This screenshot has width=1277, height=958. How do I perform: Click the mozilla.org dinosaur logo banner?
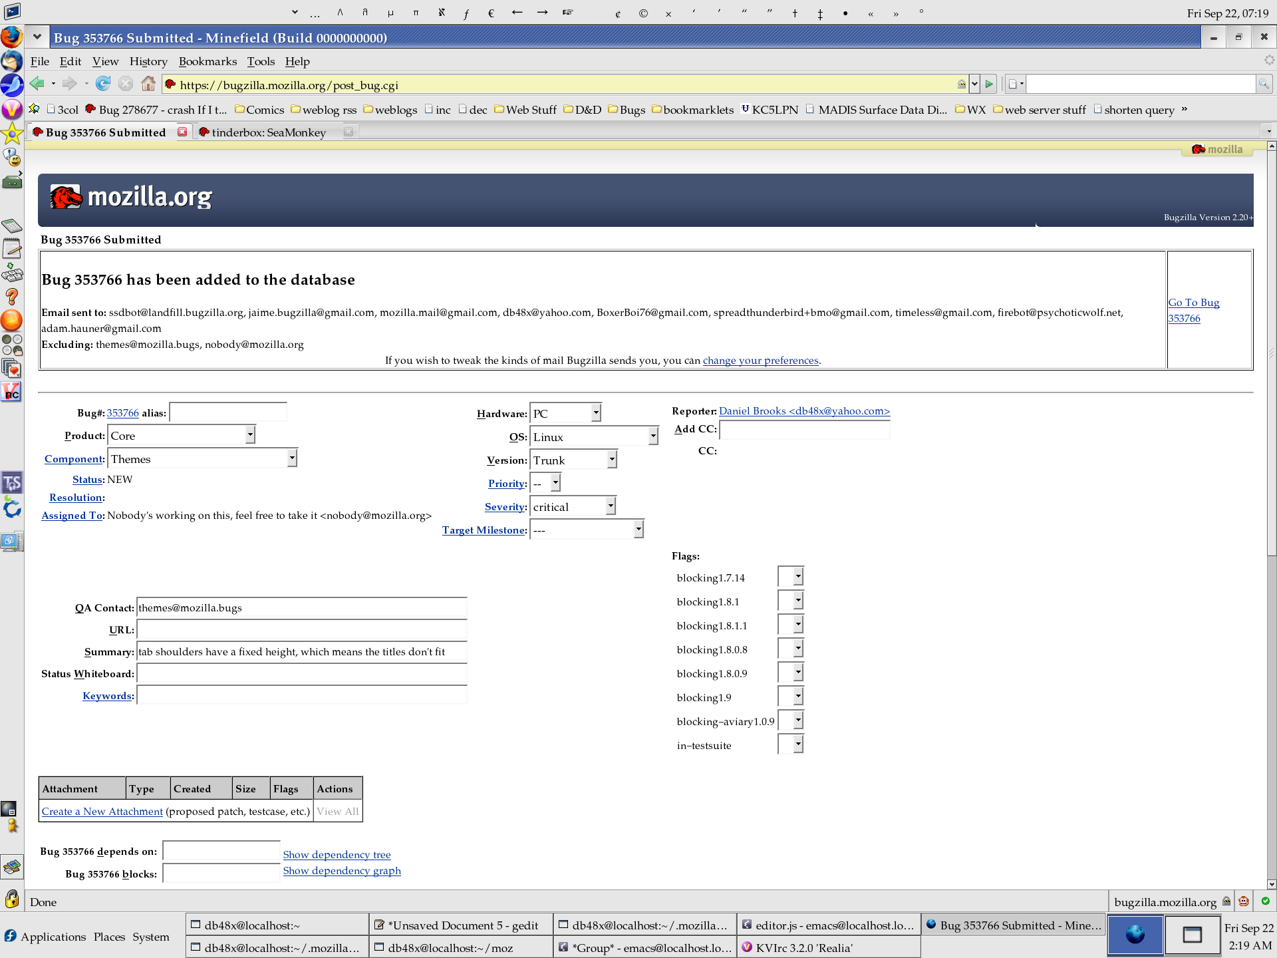point(131,197)
